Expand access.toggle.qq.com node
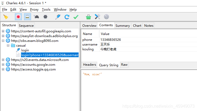197x111 pixels. pyautogui.click(x=3, y=69)
